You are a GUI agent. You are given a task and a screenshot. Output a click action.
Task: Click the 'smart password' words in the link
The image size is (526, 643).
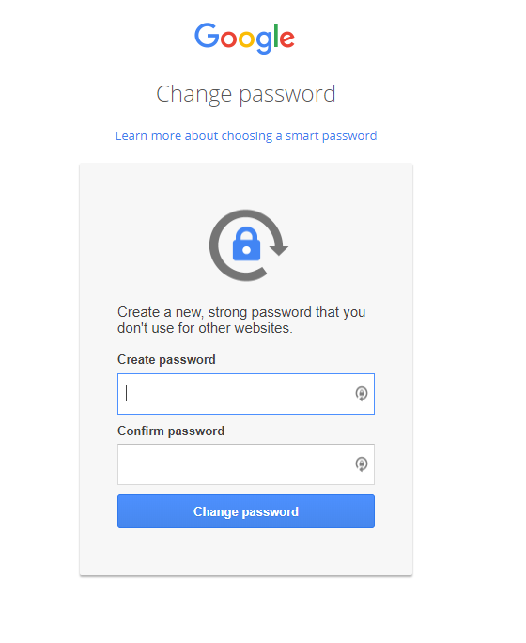(331, 135)
